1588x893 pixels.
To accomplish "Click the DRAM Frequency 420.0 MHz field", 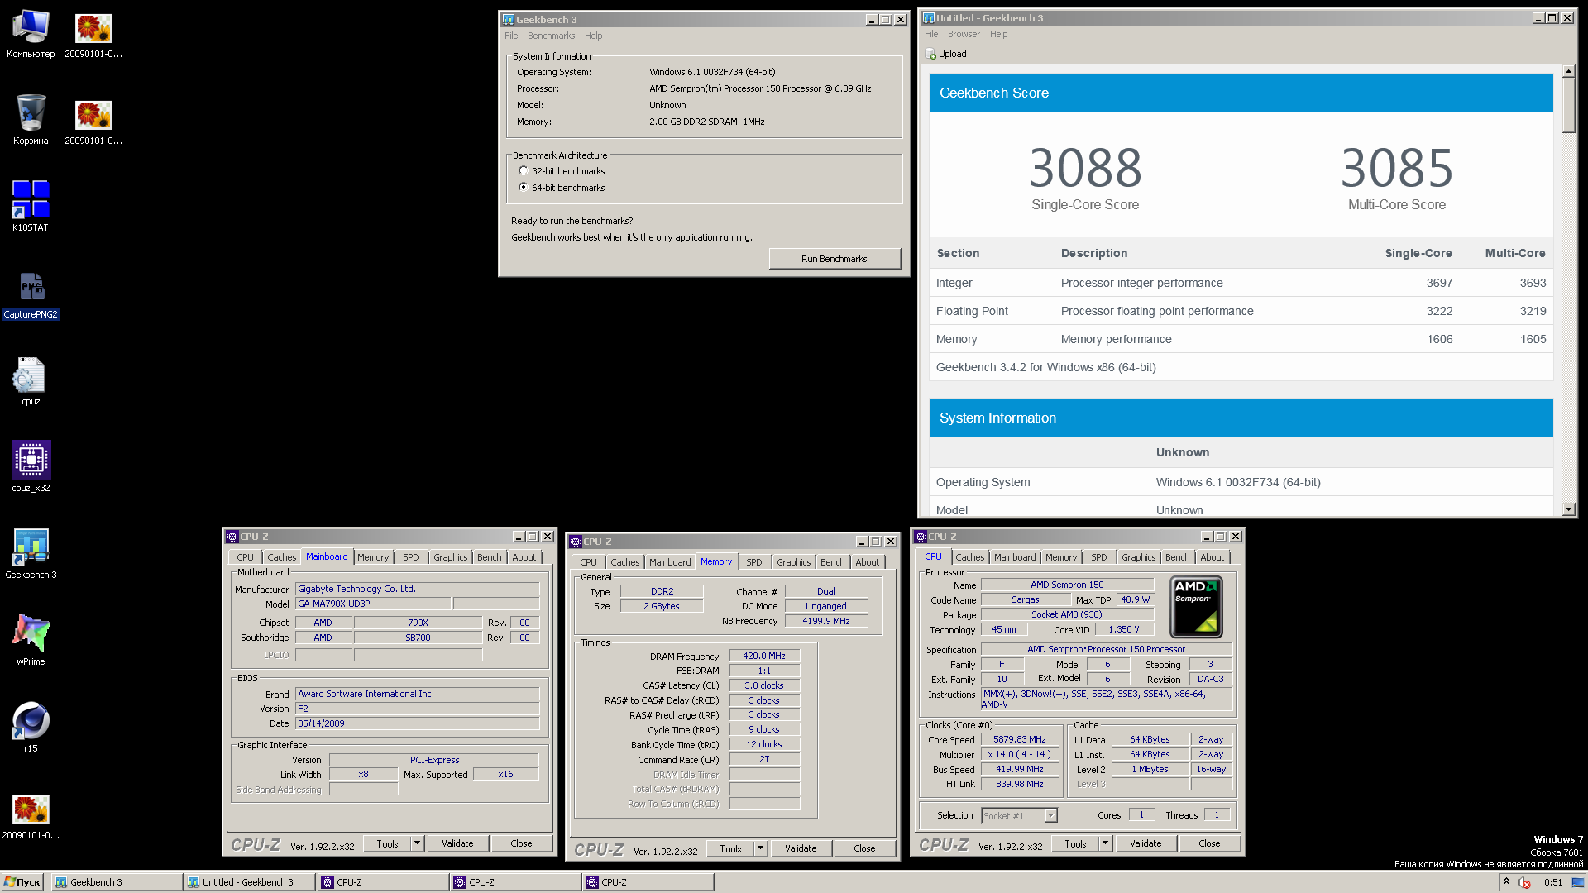I will (764, 656).
